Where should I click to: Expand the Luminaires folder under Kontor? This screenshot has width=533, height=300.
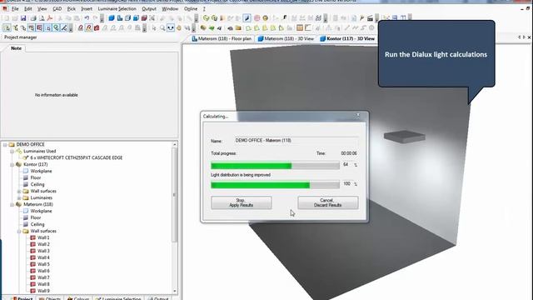pyautogui.click(x=19, y=198)
